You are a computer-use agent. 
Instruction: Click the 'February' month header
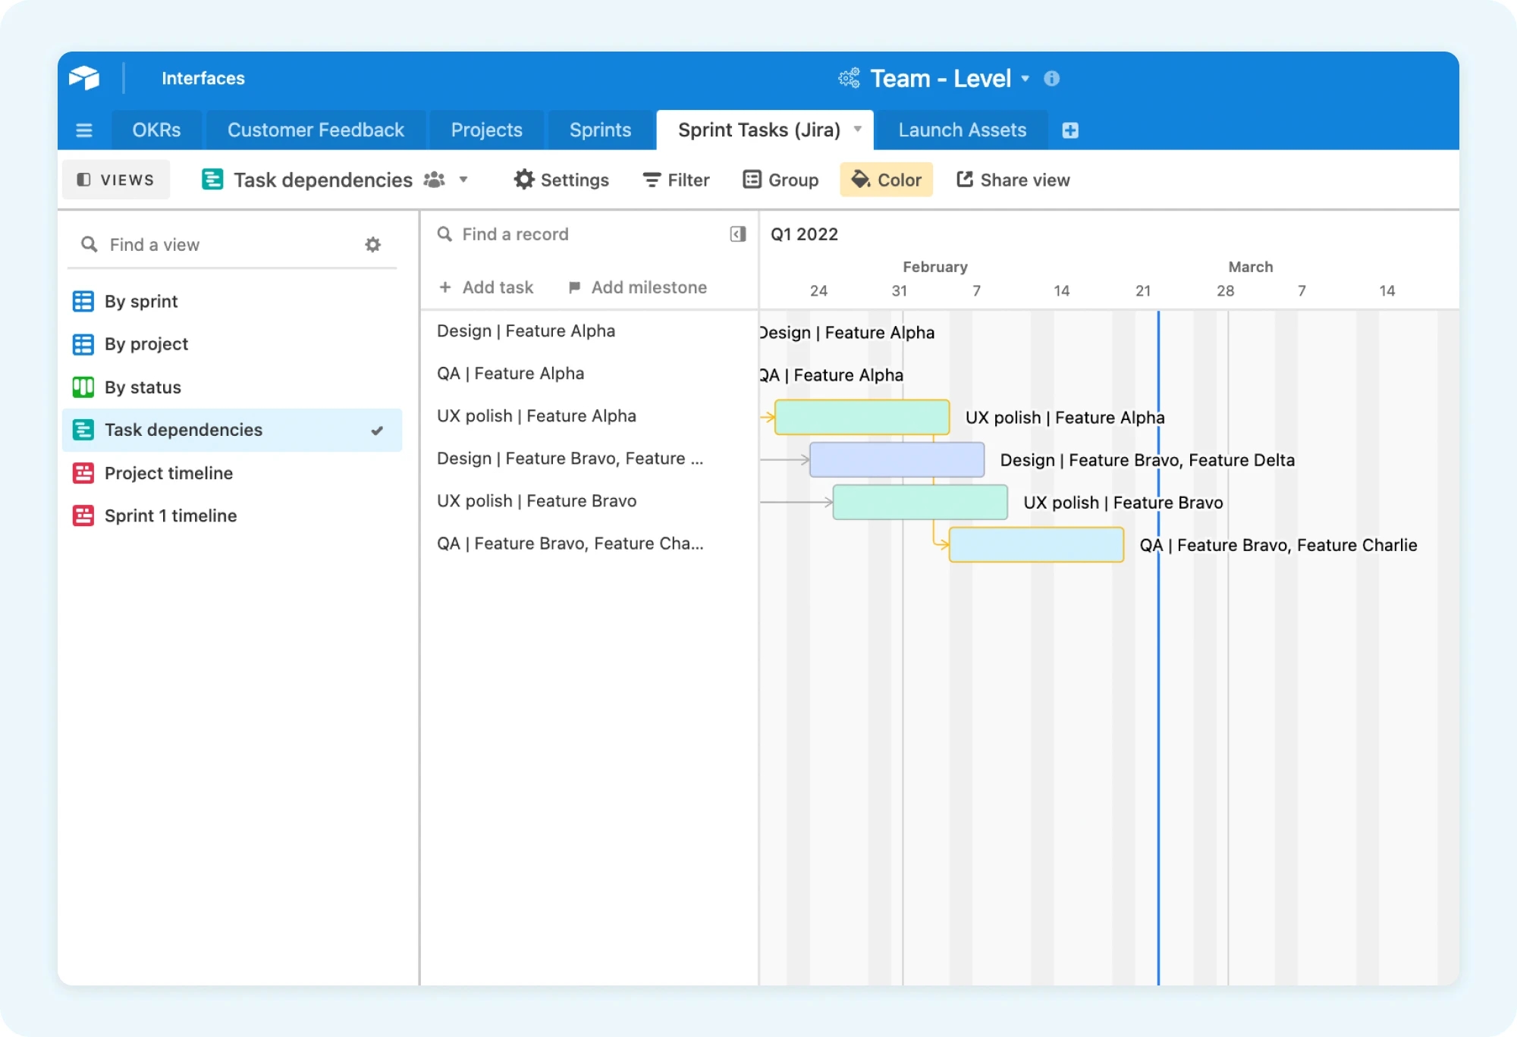(935, 267)
